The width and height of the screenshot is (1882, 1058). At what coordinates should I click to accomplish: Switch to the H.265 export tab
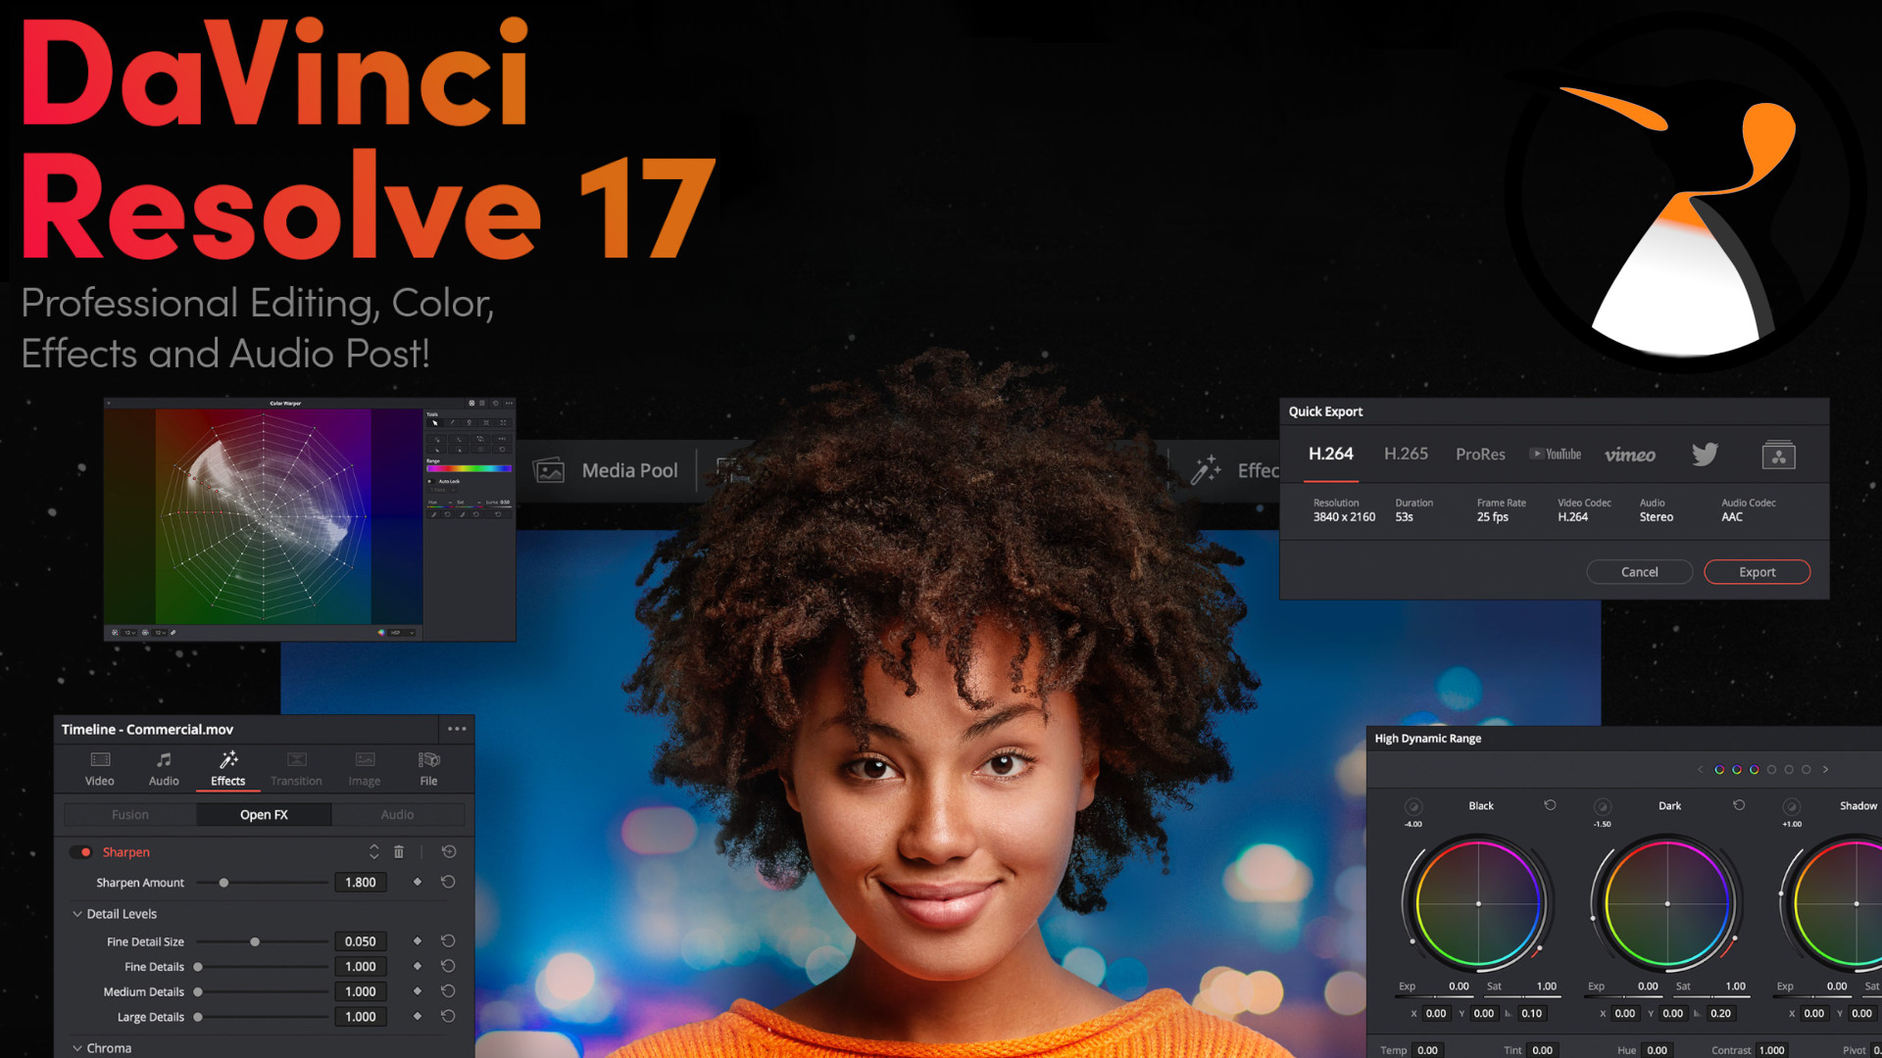tap(1406, 455)
